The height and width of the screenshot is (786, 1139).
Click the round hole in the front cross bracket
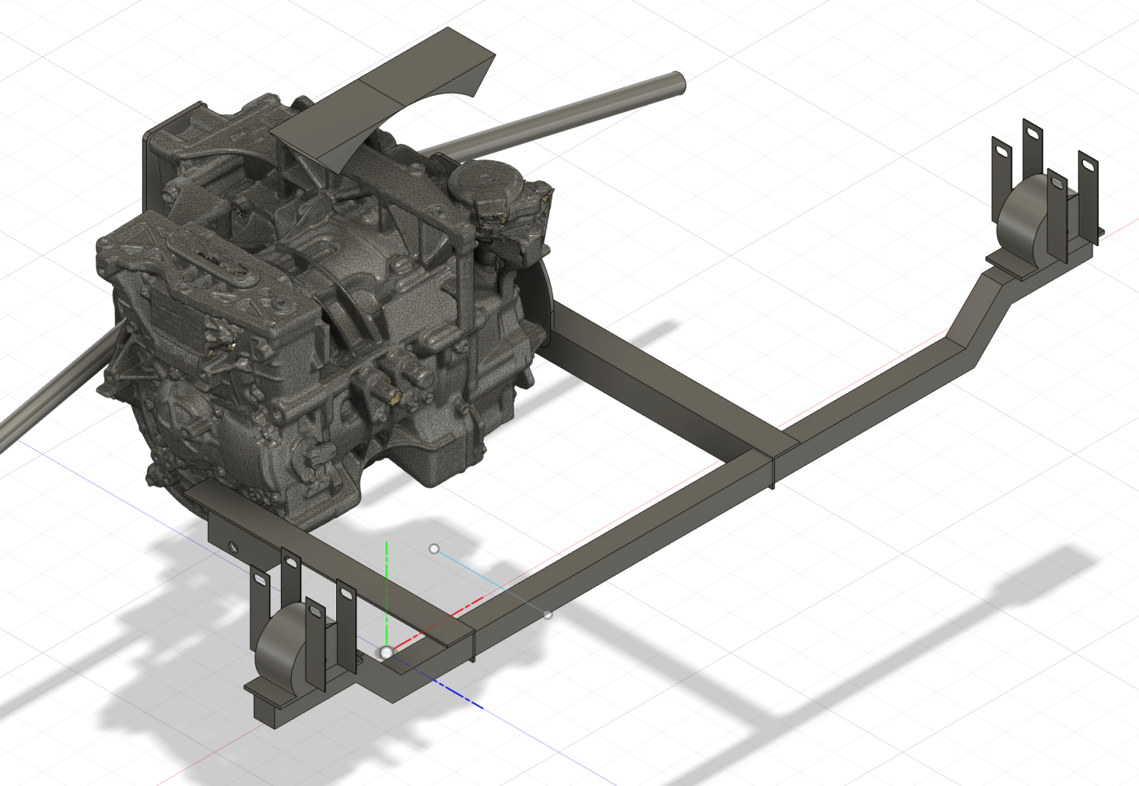click(232, 547)
